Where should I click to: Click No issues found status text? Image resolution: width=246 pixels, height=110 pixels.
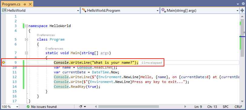44,107
